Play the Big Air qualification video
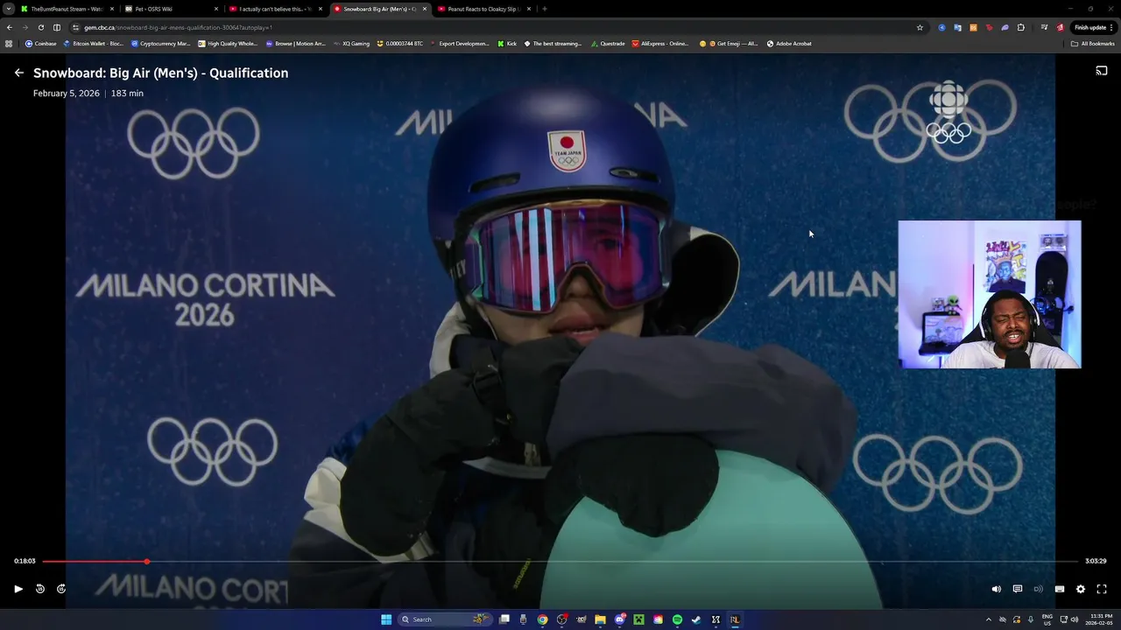The image size is (1121, 630). (18, 589)
